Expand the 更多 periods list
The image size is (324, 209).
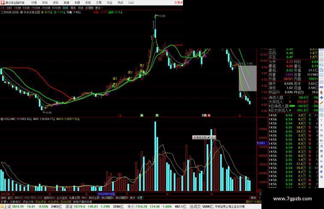point(99,8)
